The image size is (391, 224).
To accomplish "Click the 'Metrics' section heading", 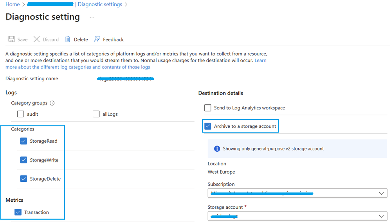I will [14, 200].
